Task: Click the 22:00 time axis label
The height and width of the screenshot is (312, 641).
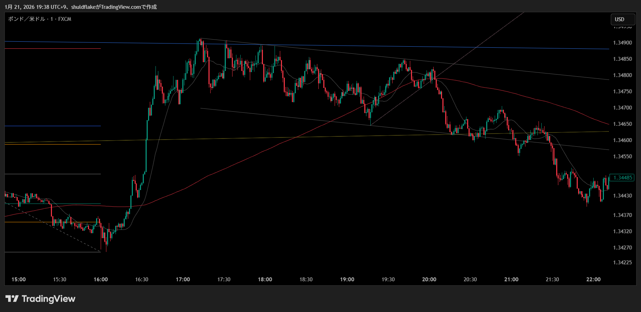Action: coord(593,279)
